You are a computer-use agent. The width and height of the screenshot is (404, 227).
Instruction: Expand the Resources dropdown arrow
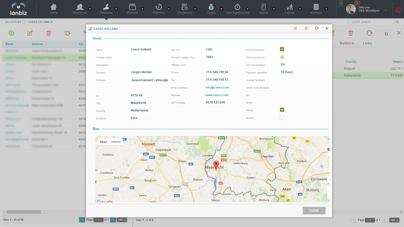[x=90, y=9]
